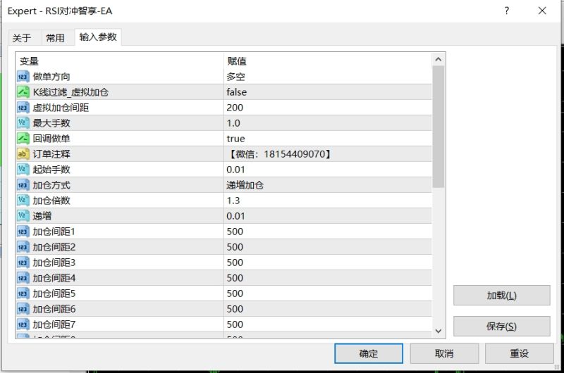Click the integer icon beside 虚拟加仓间距

click(x=23, y=108)
